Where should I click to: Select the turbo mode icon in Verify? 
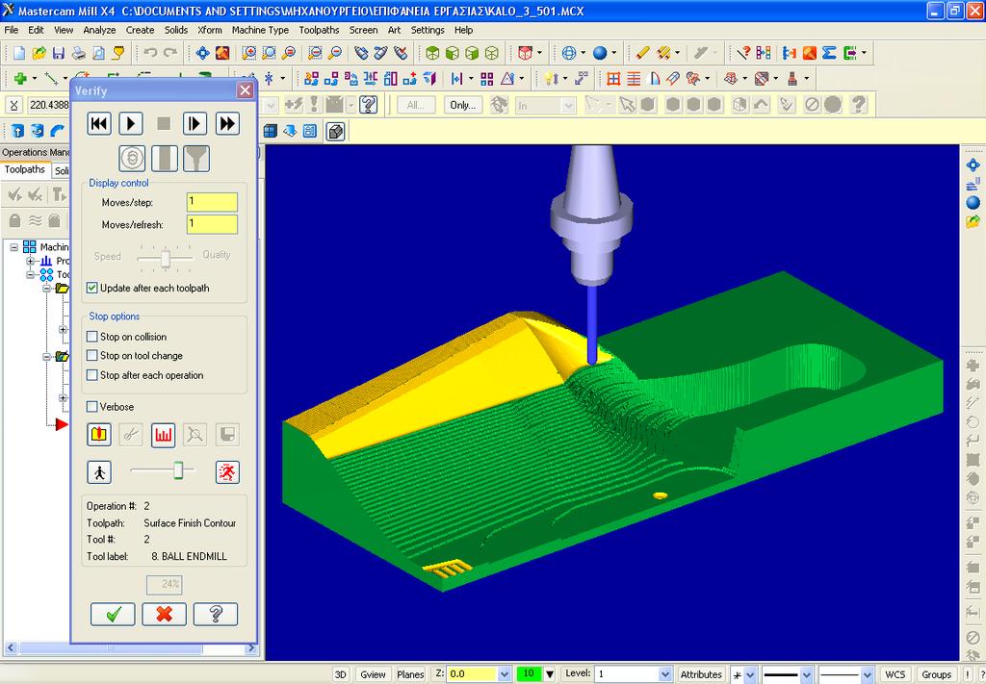(132, 159)
